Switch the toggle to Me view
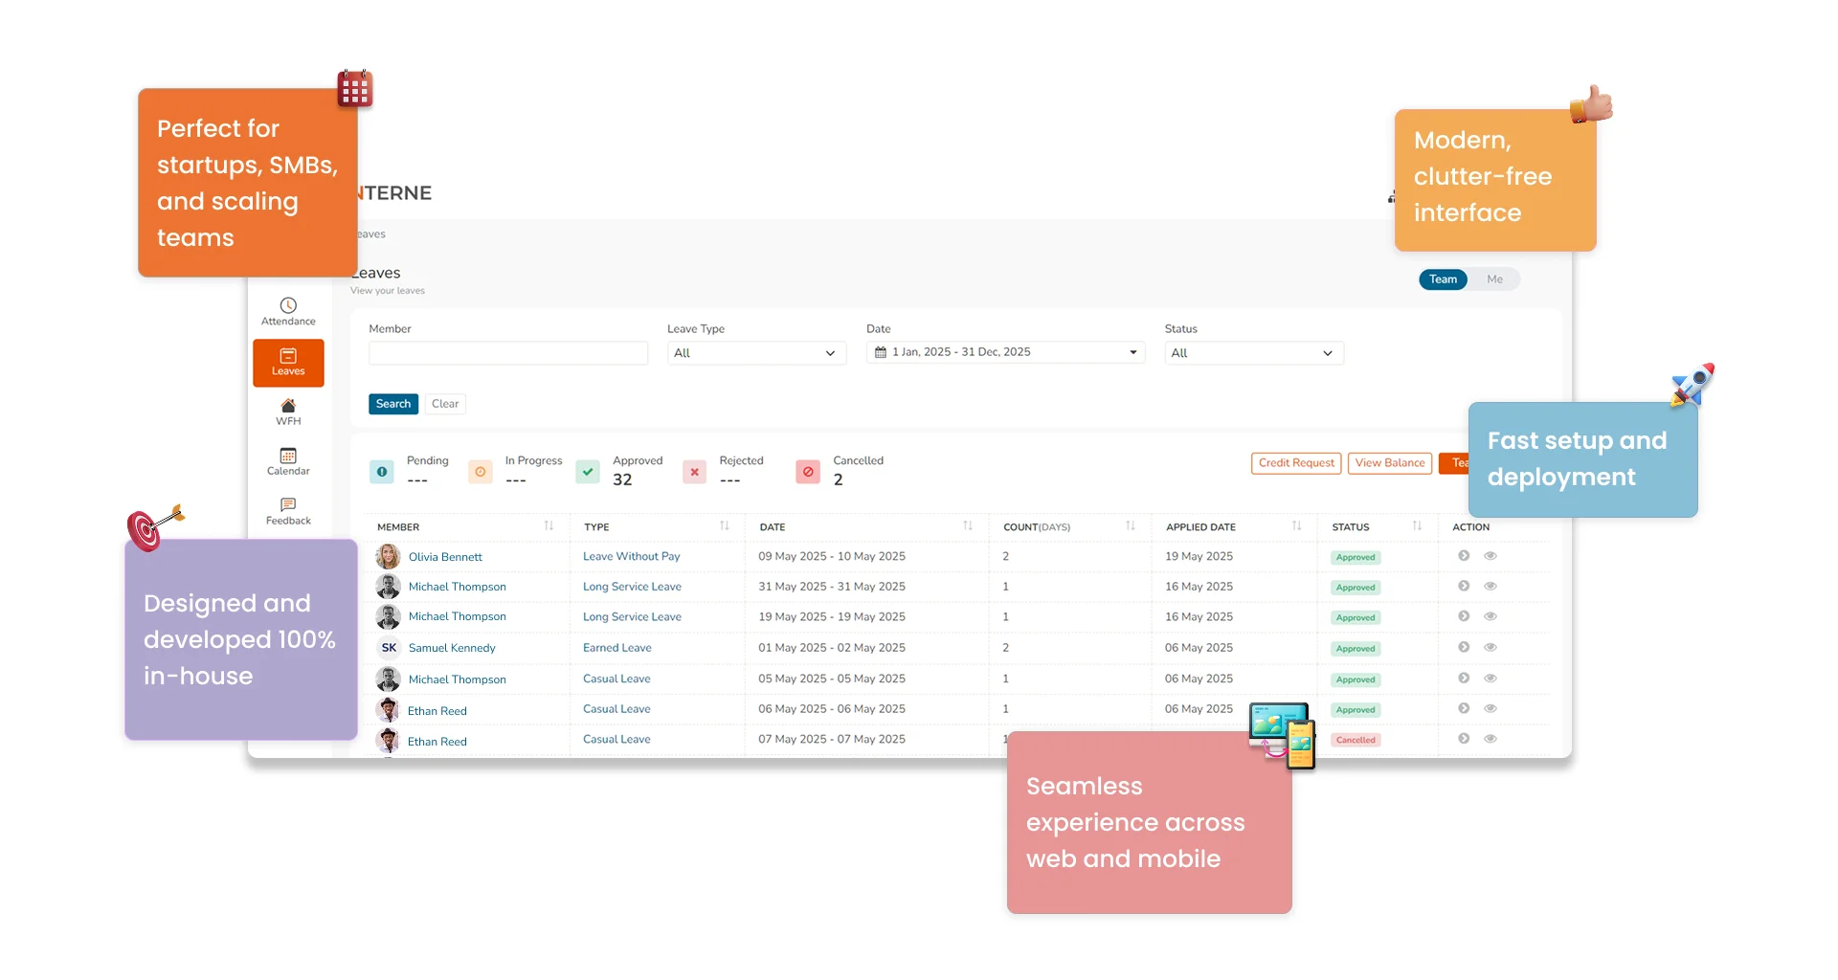1838x980 pixels. tap(1494, 279)
